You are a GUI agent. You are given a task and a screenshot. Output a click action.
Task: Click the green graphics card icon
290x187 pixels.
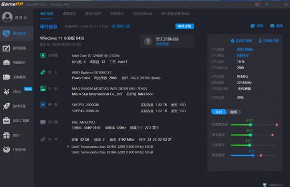tap(43, 72)
